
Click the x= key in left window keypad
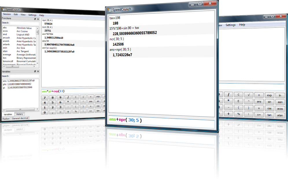point(91,111)
